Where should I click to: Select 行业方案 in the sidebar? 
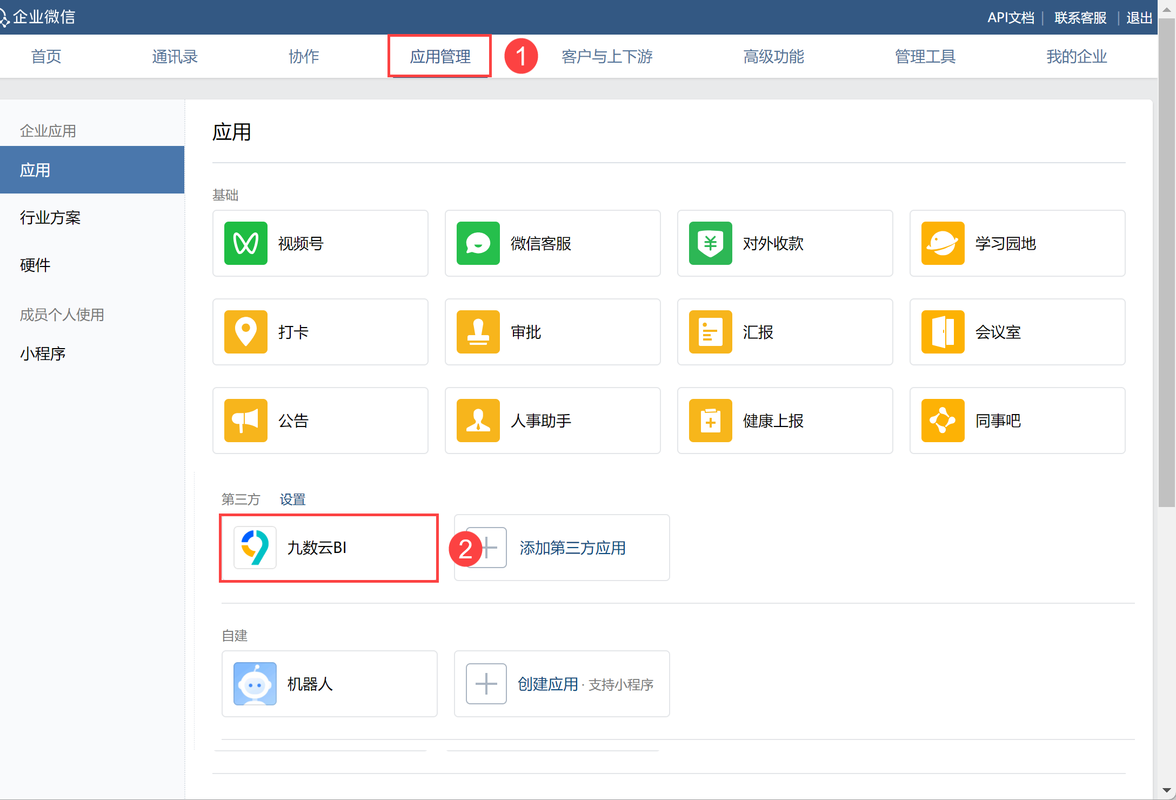50,217
